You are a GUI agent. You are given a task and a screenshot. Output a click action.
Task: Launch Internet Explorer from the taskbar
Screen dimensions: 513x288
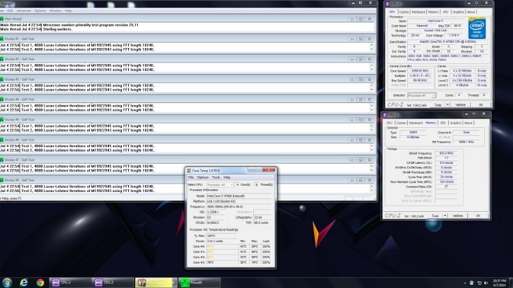point(24,282)
